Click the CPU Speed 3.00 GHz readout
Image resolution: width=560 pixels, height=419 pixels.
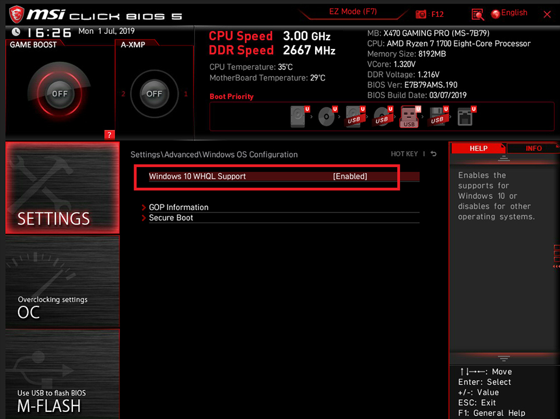(269, 36)
